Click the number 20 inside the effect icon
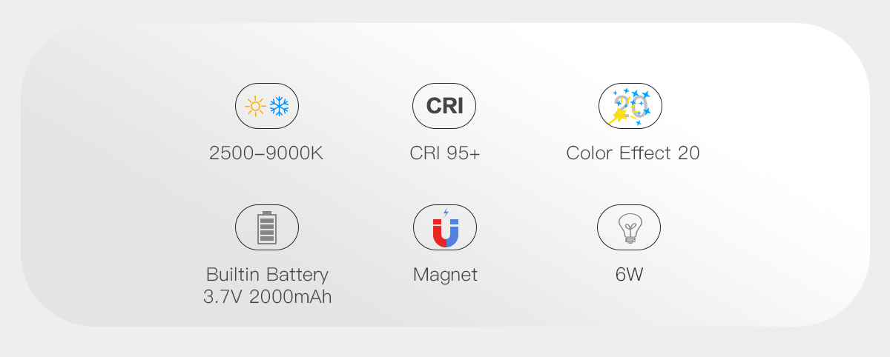 pos(630,106)
